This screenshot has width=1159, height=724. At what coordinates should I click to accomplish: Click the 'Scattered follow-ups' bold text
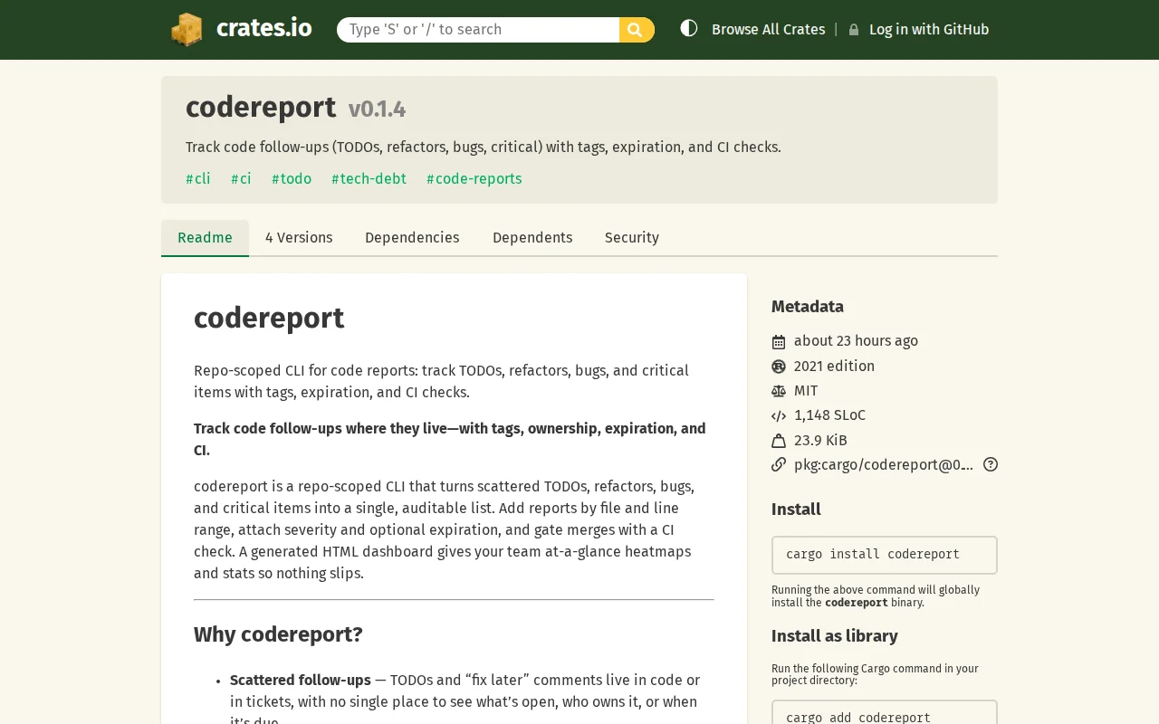coord(301,681)
